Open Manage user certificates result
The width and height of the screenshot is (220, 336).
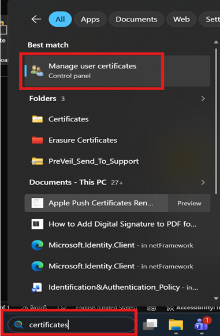click(117, 71)
